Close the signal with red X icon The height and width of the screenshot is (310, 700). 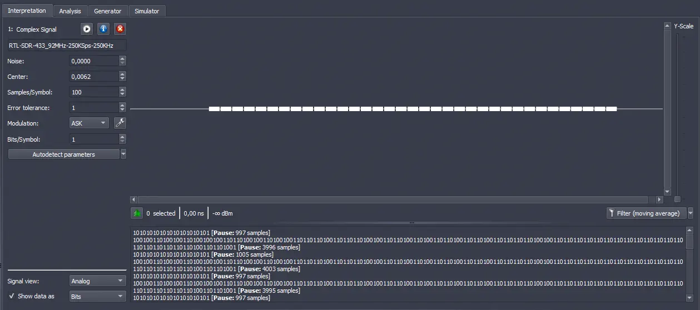120,29
